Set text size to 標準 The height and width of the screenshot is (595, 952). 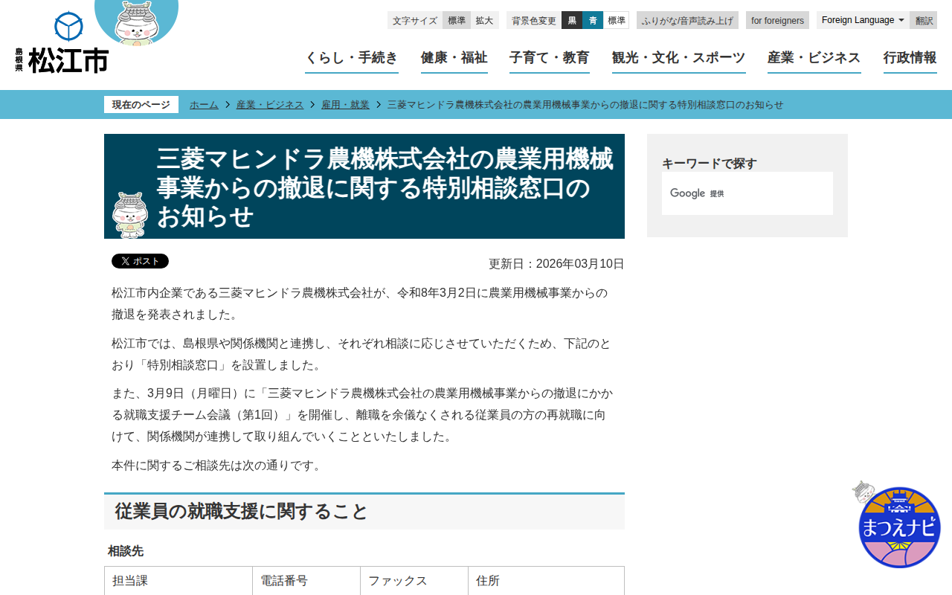pyautogui.click(x=457, y=20)
